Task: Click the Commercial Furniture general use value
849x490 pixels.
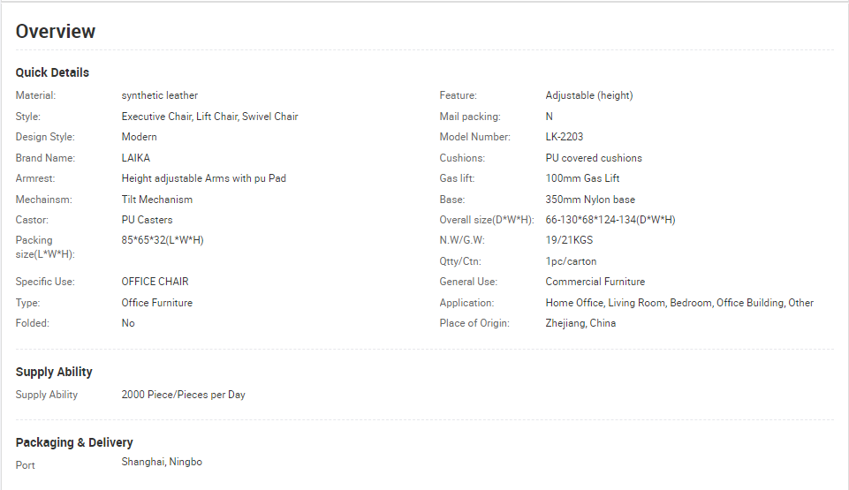Action: point(595,282)
